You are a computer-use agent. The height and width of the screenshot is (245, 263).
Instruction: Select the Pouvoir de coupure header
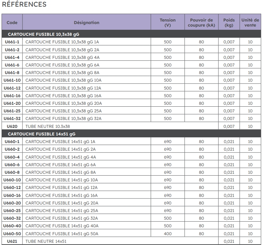coord(201,22)
